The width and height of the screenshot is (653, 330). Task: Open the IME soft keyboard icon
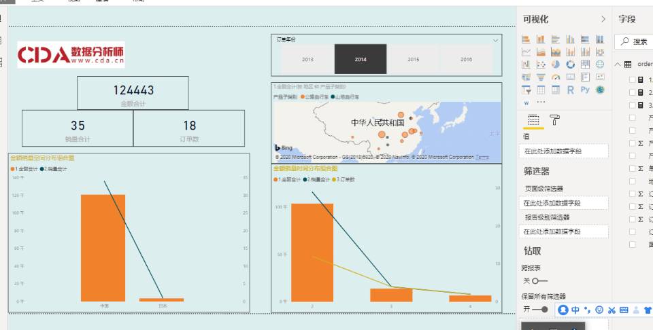tap(624, 310)
